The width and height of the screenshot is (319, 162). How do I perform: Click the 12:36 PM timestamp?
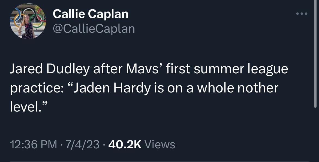tap(34, 144)
